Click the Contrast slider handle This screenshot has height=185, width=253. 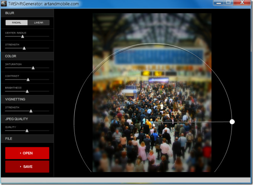[28, 80]
